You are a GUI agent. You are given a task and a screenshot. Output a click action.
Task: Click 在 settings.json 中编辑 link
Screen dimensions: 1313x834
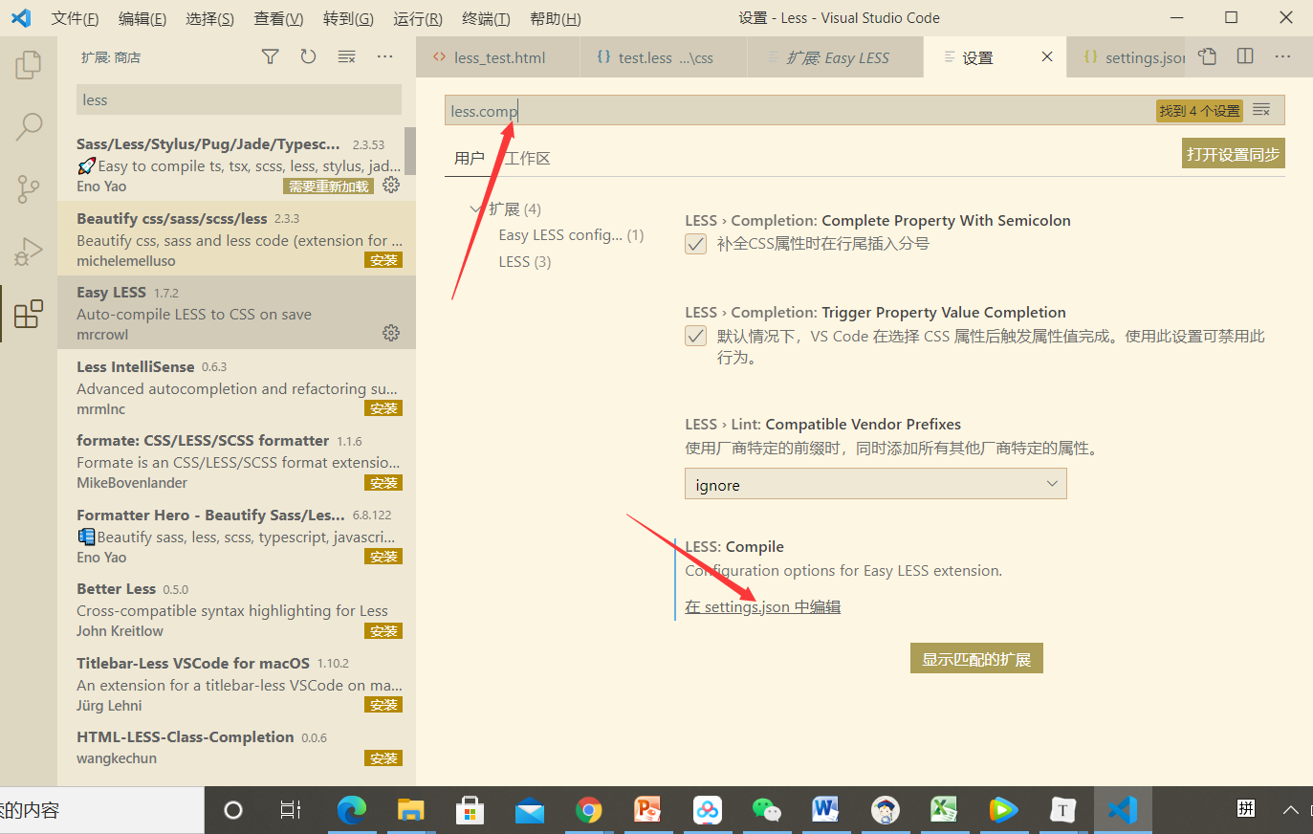(763, 606)
